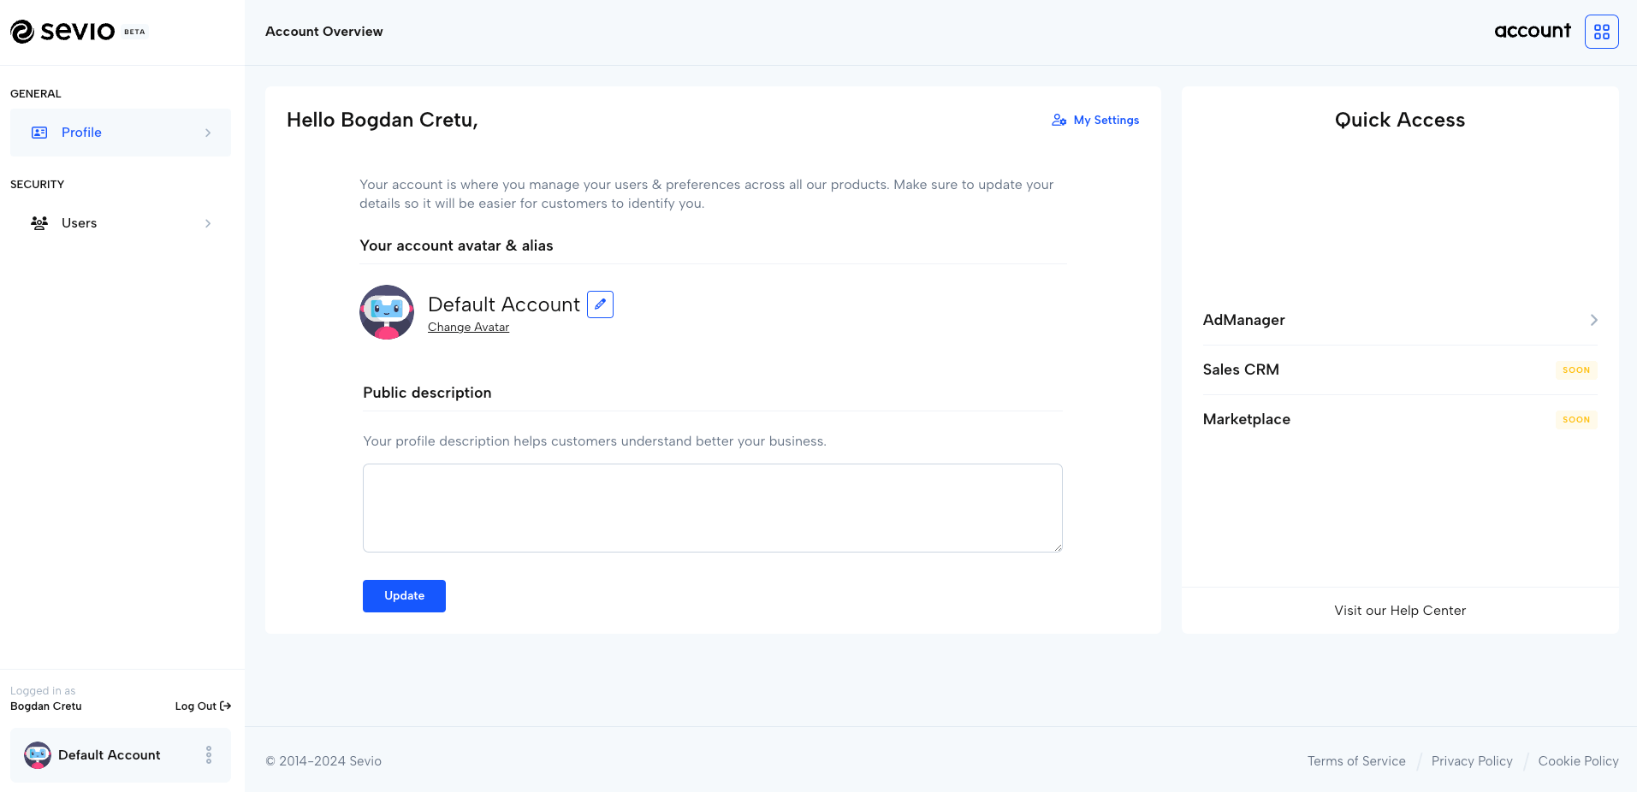Image resolution: width=1637 pixels, height=792 pixels.
Task: Click the Sevio logo in sidebar
Action: click(62, 31)
